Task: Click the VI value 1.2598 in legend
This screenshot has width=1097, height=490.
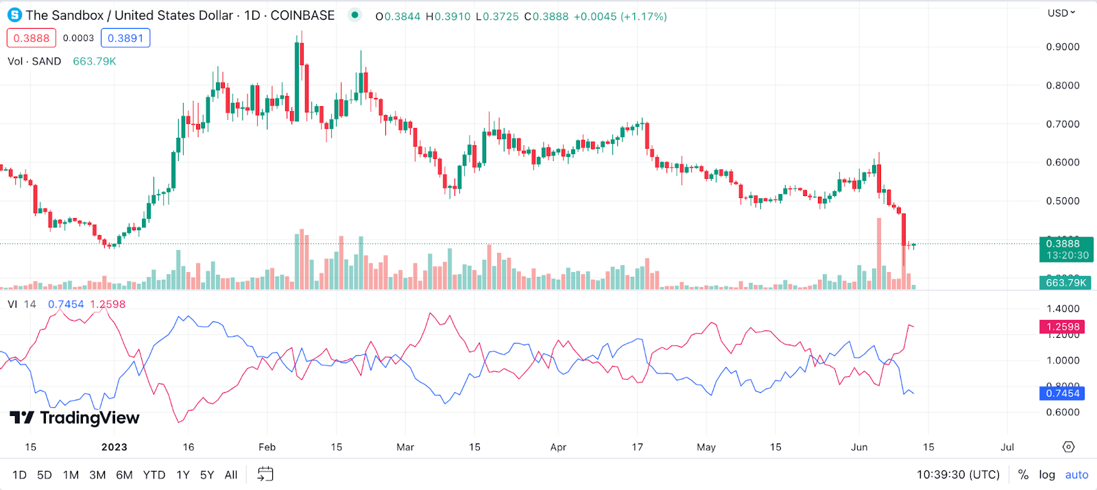Action: pos(108,304)
